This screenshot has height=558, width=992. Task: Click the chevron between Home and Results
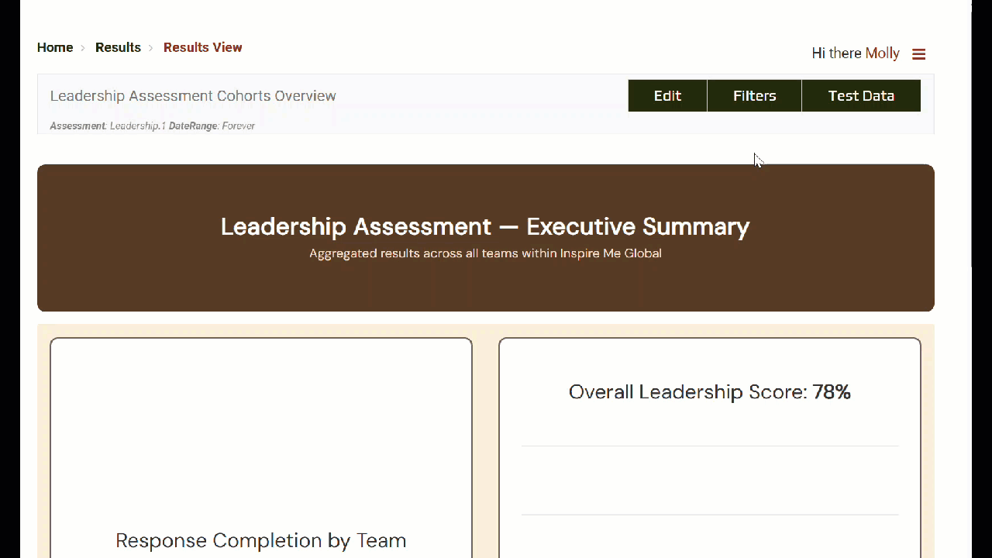83,48
